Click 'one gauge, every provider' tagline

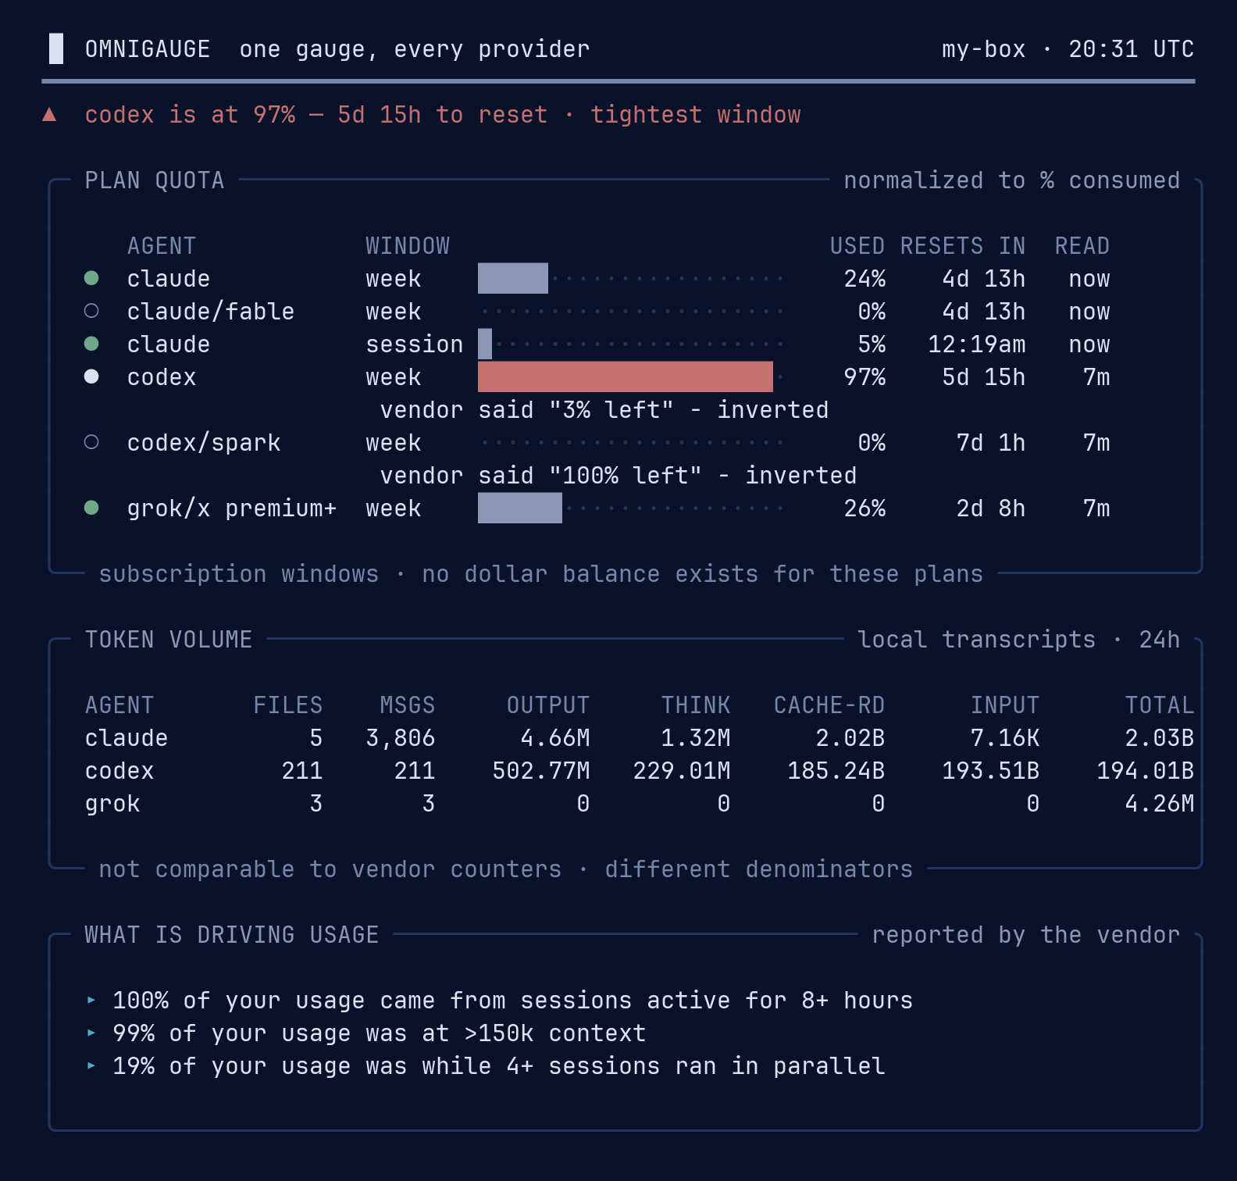(x=415, y=49)
